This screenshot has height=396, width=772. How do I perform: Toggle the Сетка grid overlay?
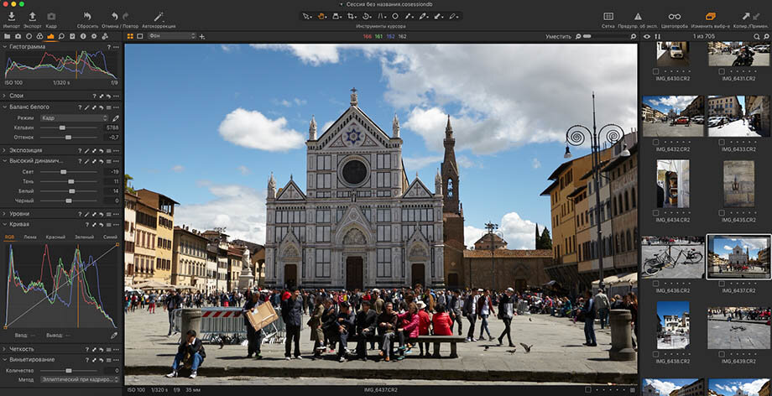pyautogui.click(x=608, y=16)
